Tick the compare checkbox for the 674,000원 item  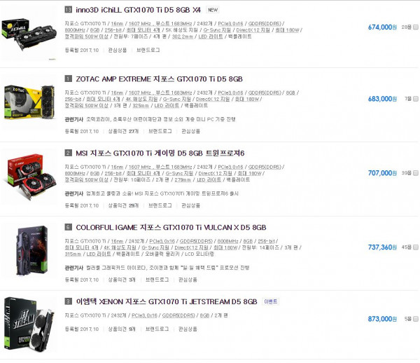click(416, 27)
